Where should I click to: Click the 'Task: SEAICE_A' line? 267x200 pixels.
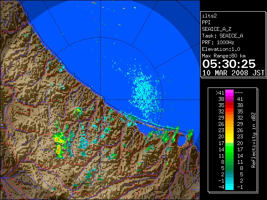[222, 36]
